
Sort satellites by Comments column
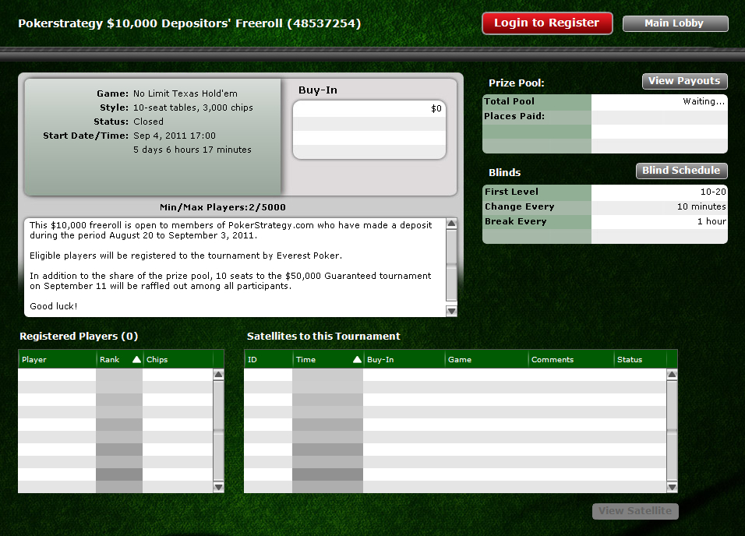tap(571, 360)
